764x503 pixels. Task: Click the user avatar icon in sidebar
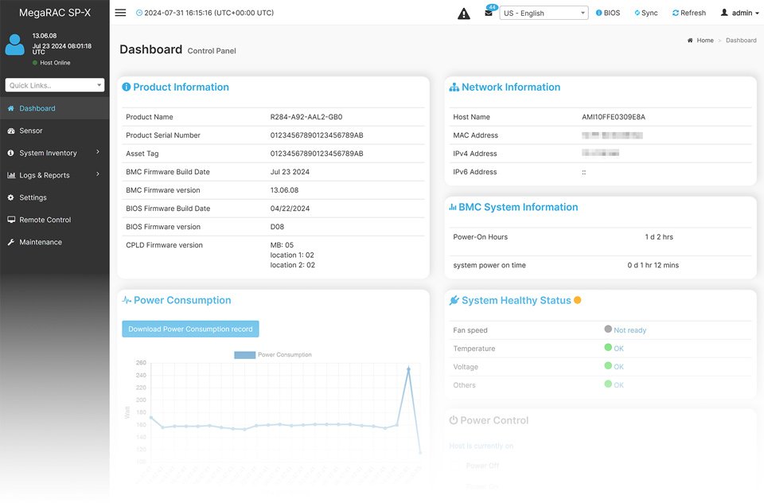(15, 45)
